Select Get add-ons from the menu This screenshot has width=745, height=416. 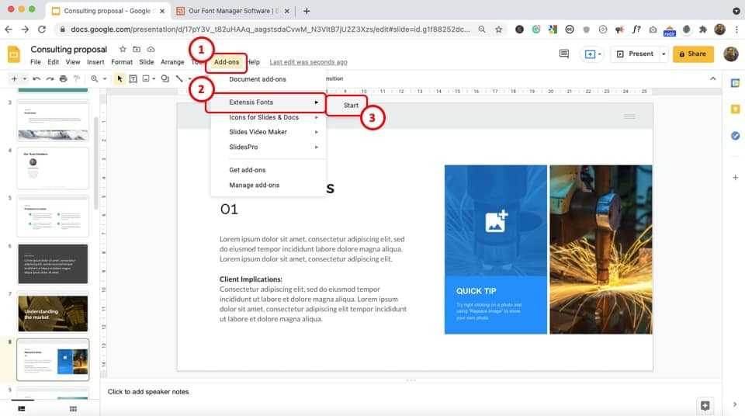[247, 170]
